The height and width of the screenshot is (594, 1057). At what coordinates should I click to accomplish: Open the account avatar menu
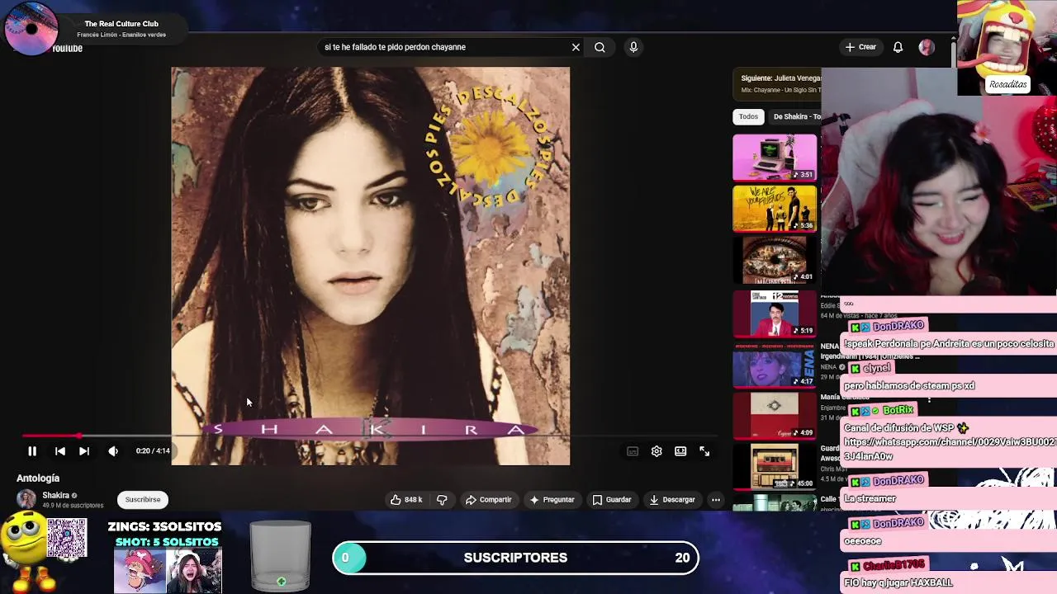tap(927, 47)
